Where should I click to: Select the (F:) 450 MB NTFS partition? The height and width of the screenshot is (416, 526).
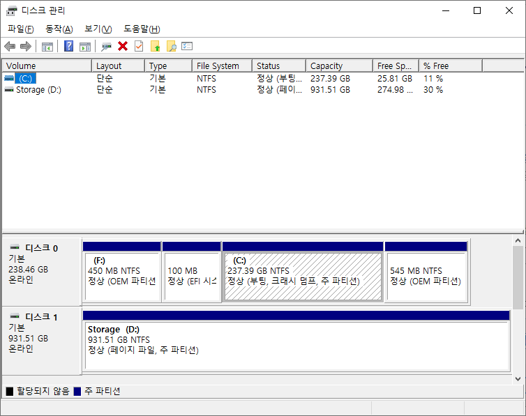[122, 272]
